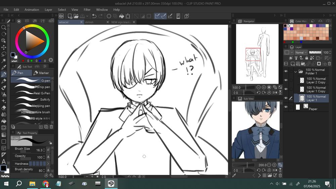Click the Redo arrow in command bar

100,16
